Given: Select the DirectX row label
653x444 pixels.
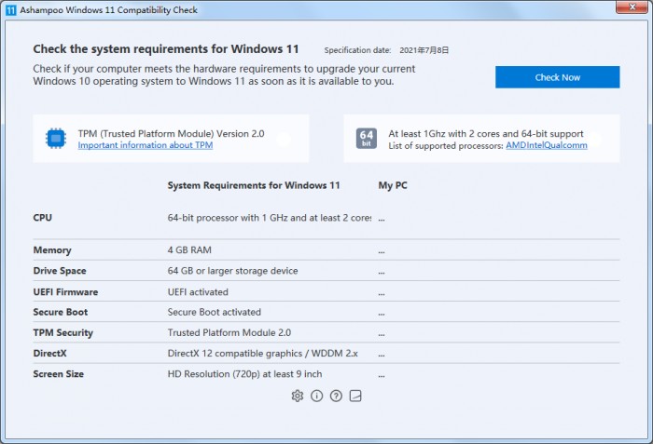Looking at the screenshot, I should click(49, 354).
